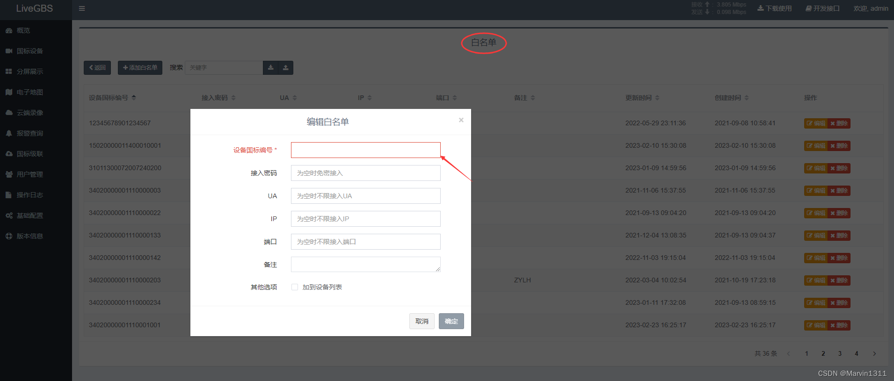Edit row updated 2023-02-10 15:30:08

pos(816,146)
